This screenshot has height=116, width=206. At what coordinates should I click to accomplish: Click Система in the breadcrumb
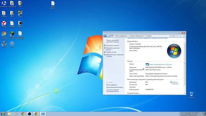click(149, 36)
